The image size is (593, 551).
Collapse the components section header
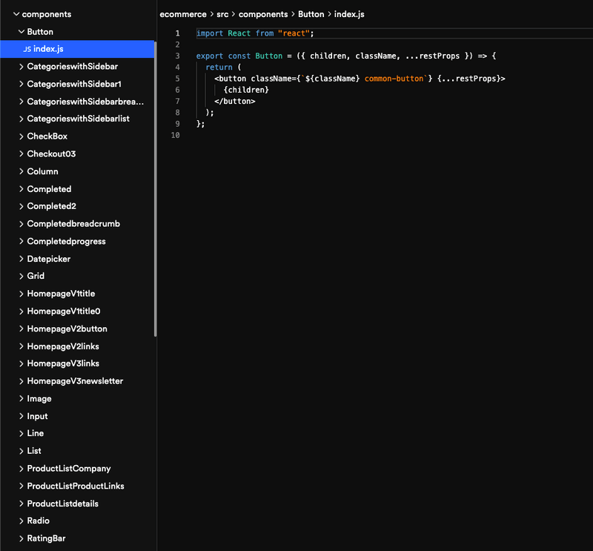16,13
